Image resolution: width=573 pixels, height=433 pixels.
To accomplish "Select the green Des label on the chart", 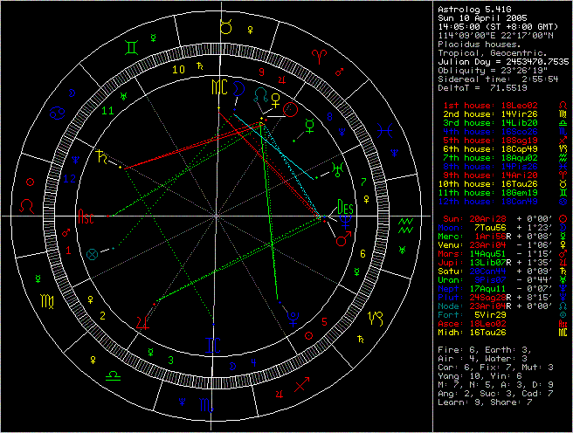I will tap(346, 210).
